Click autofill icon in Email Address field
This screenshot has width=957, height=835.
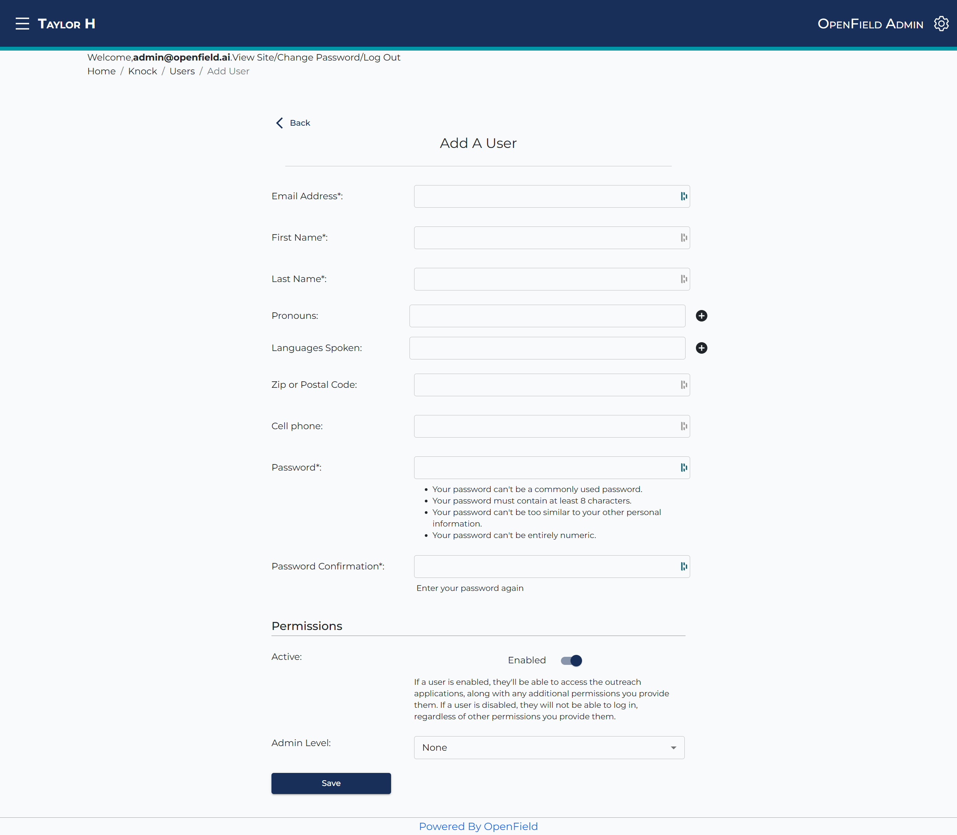[683, 196]
